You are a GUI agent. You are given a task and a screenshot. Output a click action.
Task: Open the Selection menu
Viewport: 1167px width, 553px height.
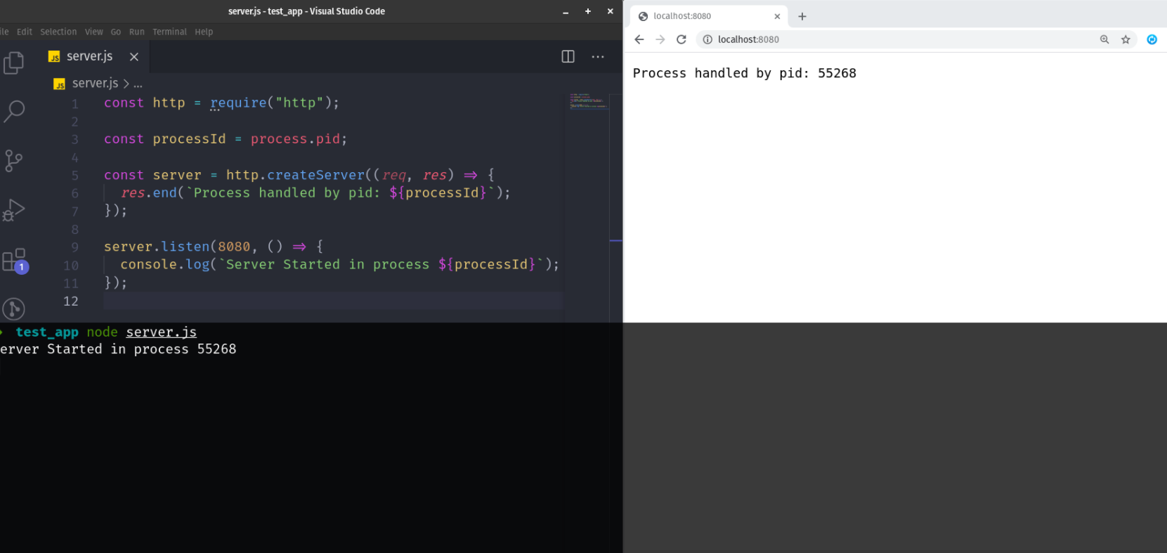(58, 32)
